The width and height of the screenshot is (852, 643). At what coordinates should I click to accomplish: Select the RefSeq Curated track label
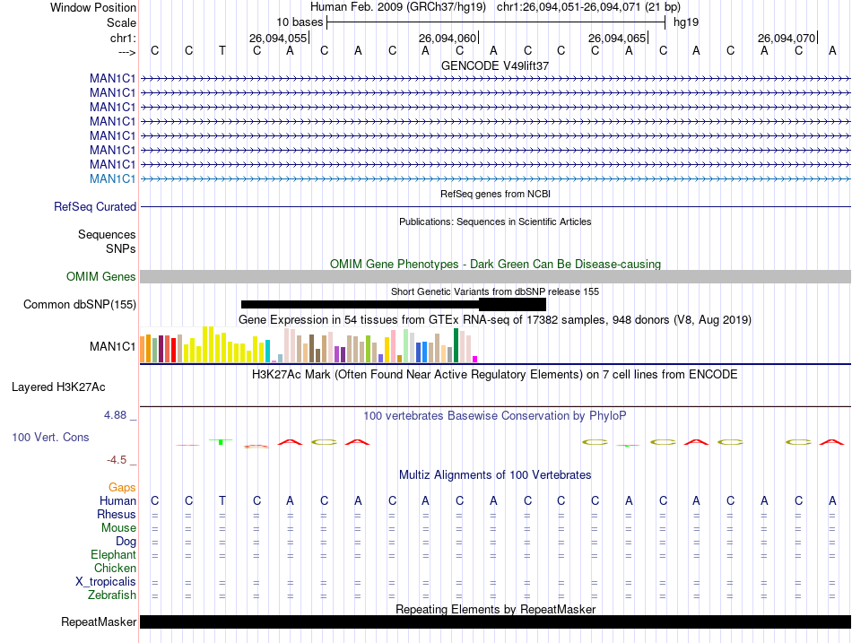coord(95,206)
